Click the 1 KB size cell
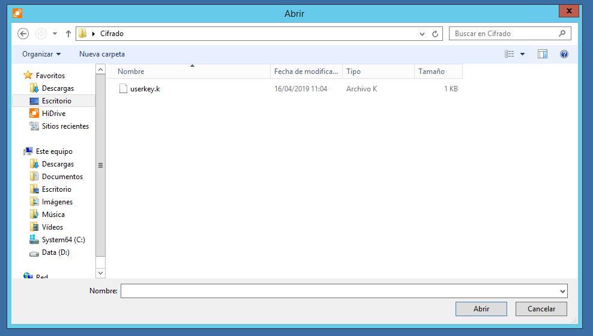The height and width of the screenshot is (336, 593). [451, 88]
